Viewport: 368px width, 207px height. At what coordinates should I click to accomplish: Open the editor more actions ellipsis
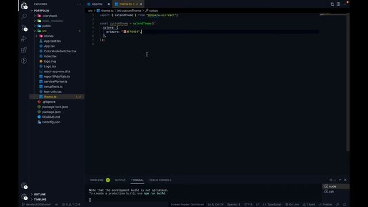point(344,4)
